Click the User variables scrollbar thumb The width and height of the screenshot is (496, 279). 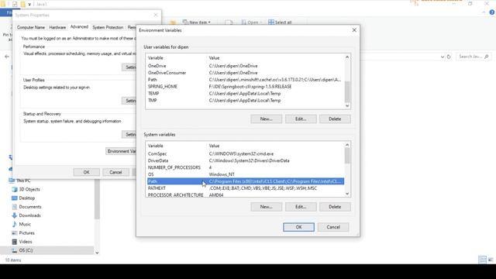point(347,91)
